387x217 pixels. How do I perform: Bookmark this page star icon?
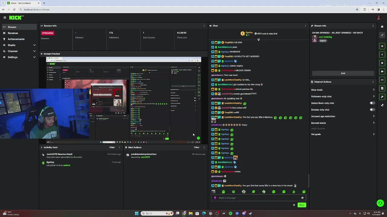coord(357,9)
